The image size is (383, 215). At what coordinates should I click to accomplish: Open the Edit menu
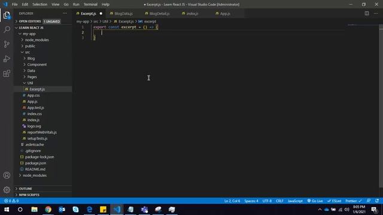(25, 4)
